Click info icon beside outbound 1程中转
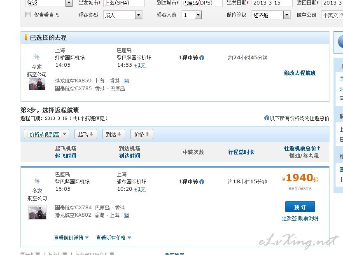The height and width of the screenshot is (255, 343). point(202,58)
